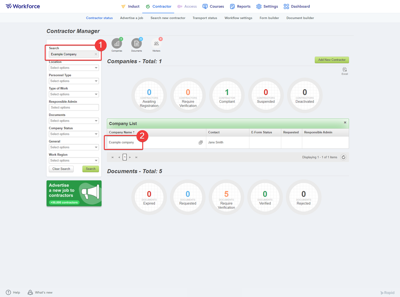Switch to Contractor status tab

click(x=99, y=18)
